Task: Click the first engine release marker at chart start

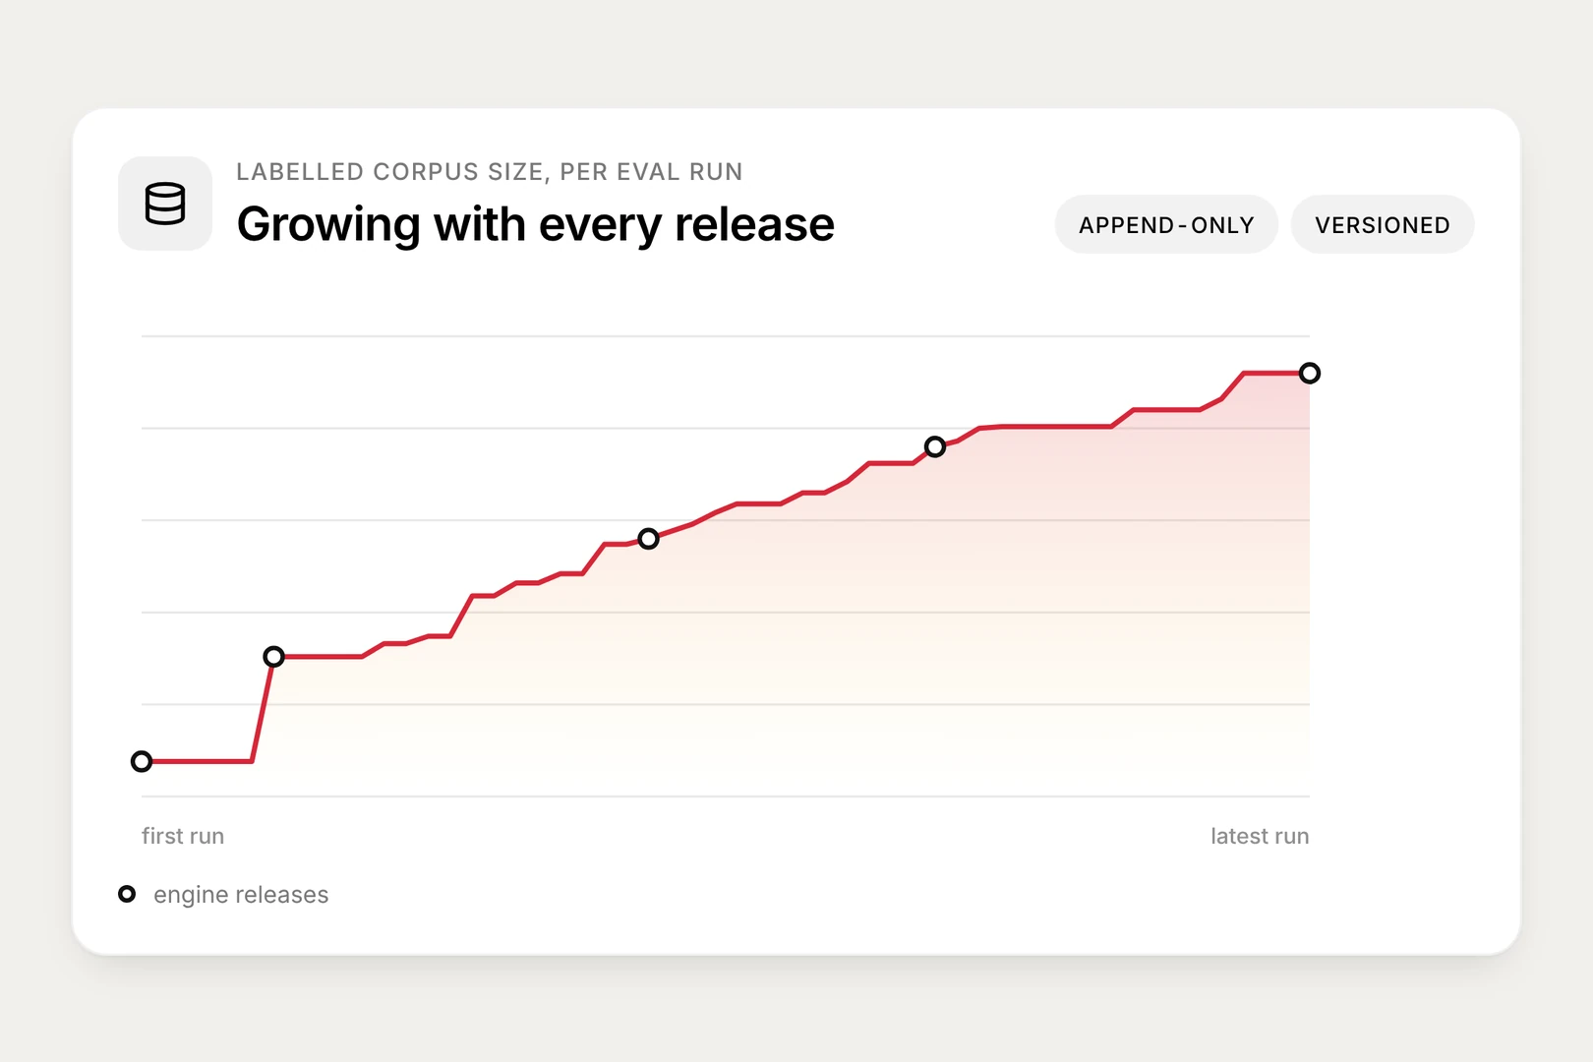Action: click(x=142, y=761)
